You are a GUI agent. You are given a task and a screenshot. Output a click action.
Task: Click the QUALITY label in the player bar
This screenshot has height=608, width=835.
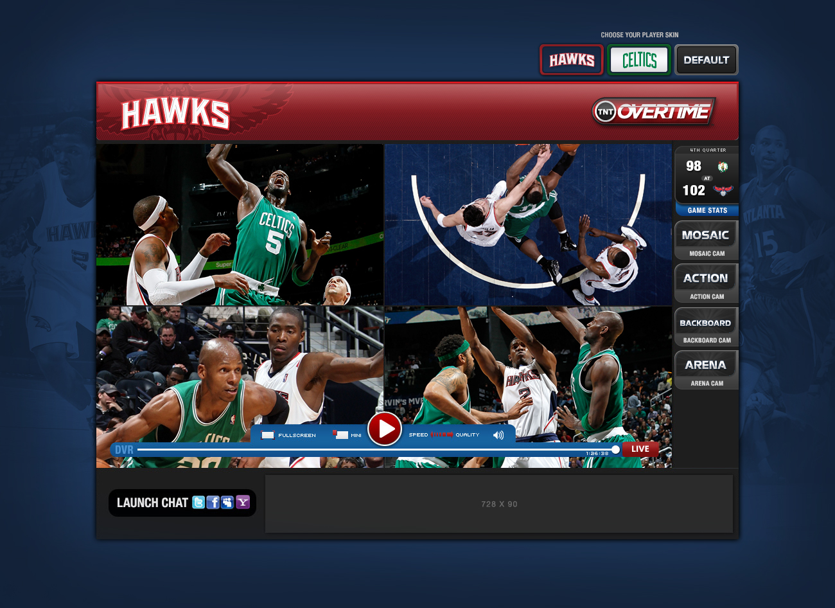tap(468, 435)
